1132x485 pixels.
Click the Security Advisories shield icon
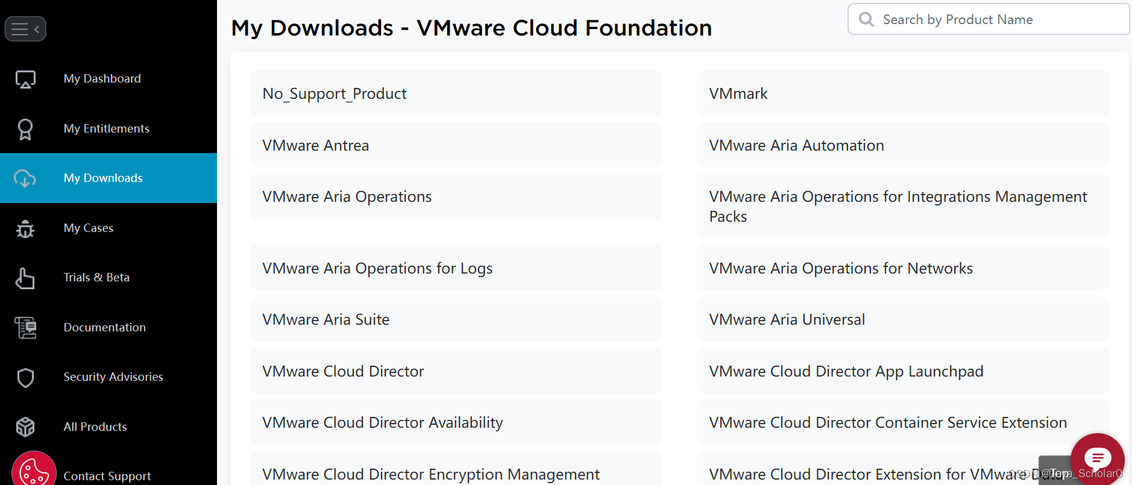click(x=25, y=378)
